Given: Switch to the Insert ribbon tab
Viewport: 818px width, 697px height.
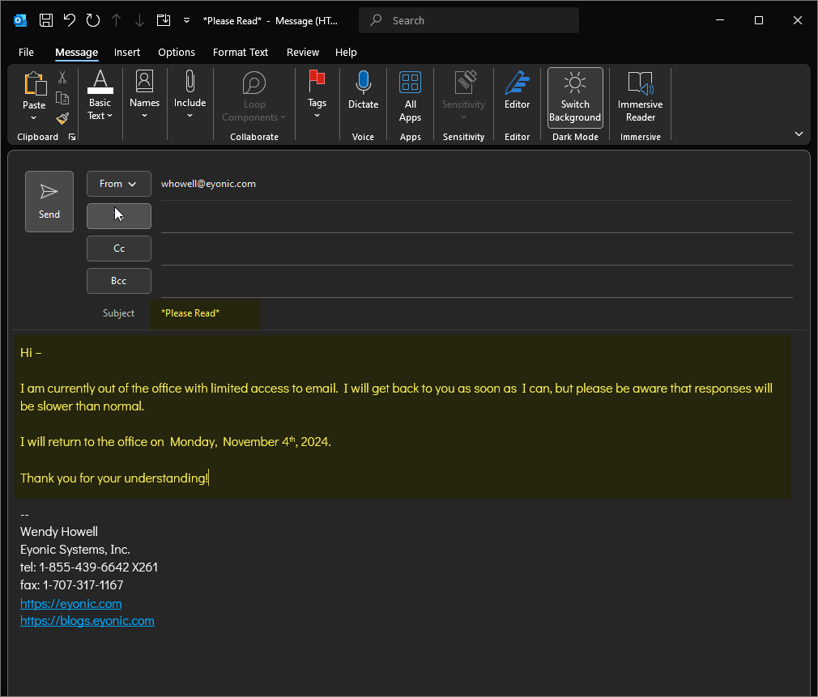Looking at the screenshot, I should click(127, 52).
